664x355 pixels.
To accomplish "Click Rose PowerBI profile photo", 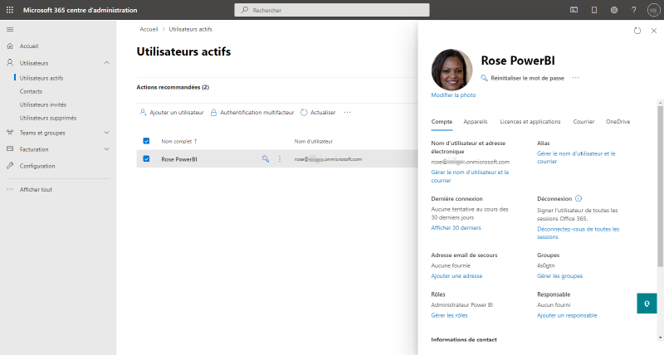I will pyautogui.click(x=452, y=70).
